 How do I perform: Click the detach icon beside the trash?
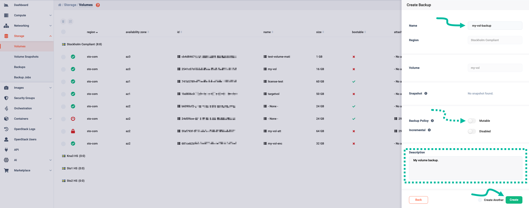[x=71, y=21]
